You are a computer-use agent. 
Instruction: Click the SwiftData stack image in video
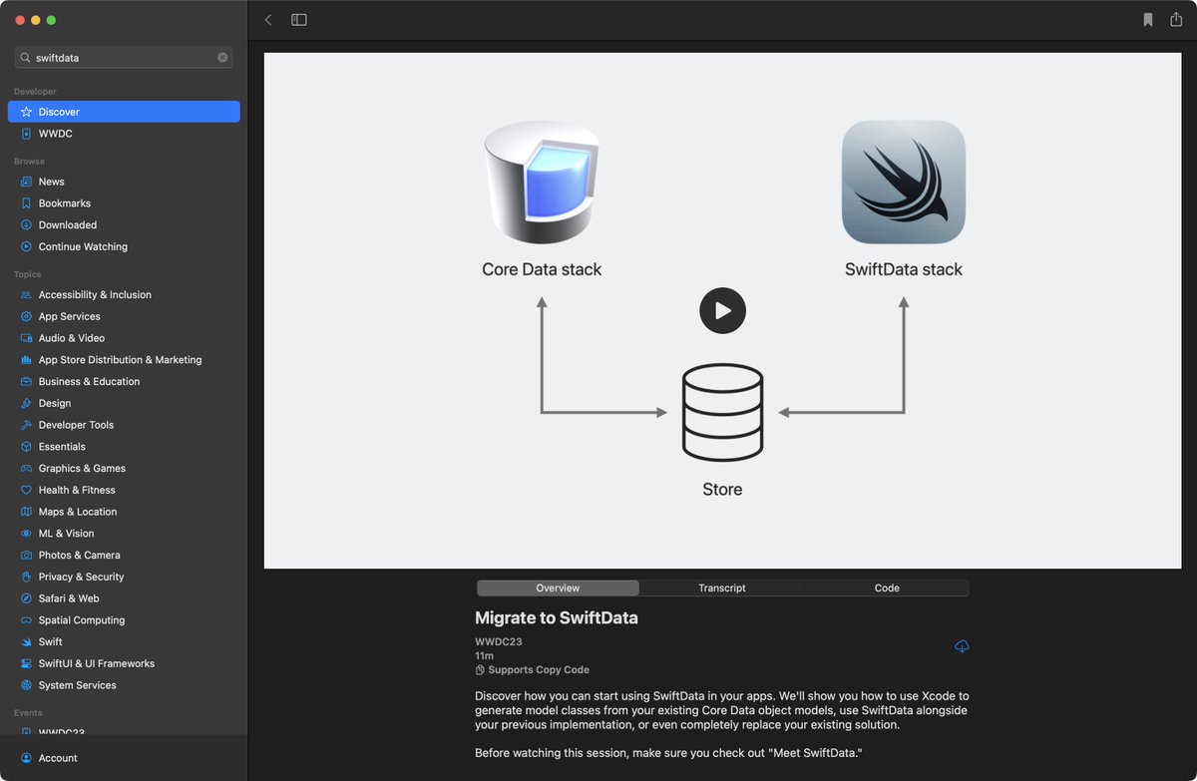(904, 182)
